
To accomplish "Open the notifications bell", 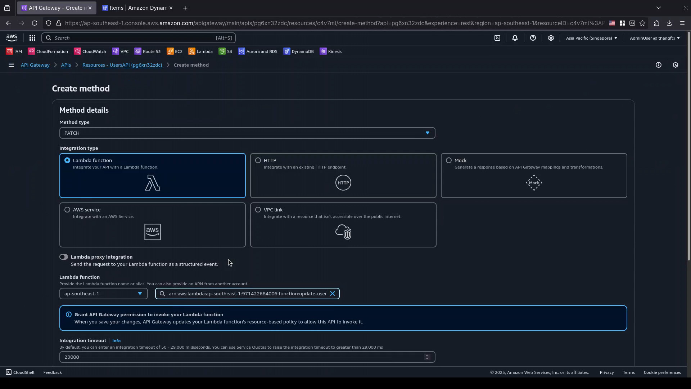I will (515, 38).
